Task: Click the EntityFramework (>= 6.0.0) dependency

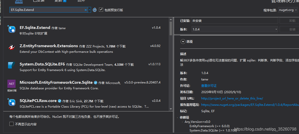Action: tap(209, 126)
